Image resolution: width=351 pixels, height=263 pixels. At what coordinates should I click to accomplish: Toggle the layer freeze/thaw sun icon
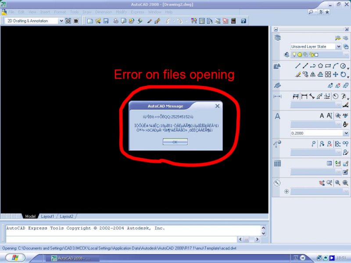(300, 54)
